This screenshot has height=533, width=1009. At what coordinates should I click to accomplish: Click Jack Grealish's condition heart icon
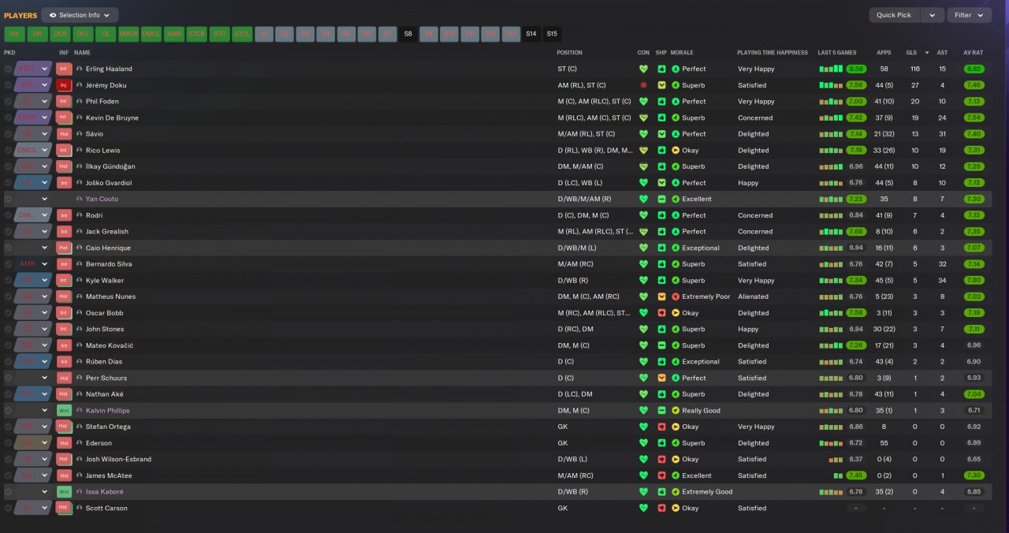[643, 231]
